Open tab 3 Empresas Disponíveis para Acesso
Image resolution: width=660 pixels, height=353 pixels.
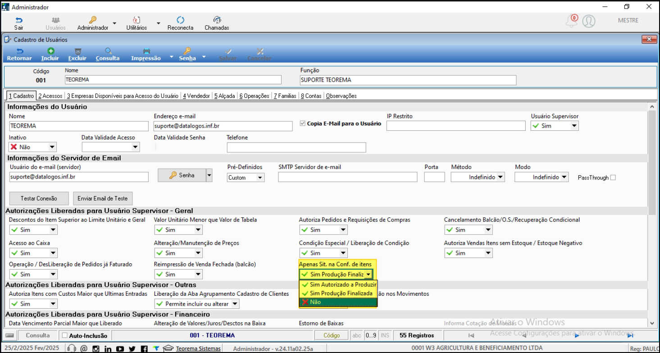pos(123,96)
